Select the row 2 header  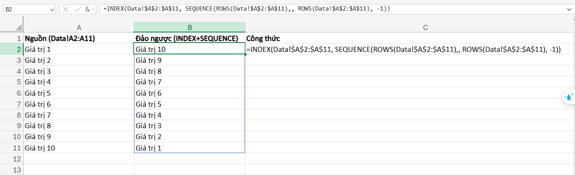[12, 49]
